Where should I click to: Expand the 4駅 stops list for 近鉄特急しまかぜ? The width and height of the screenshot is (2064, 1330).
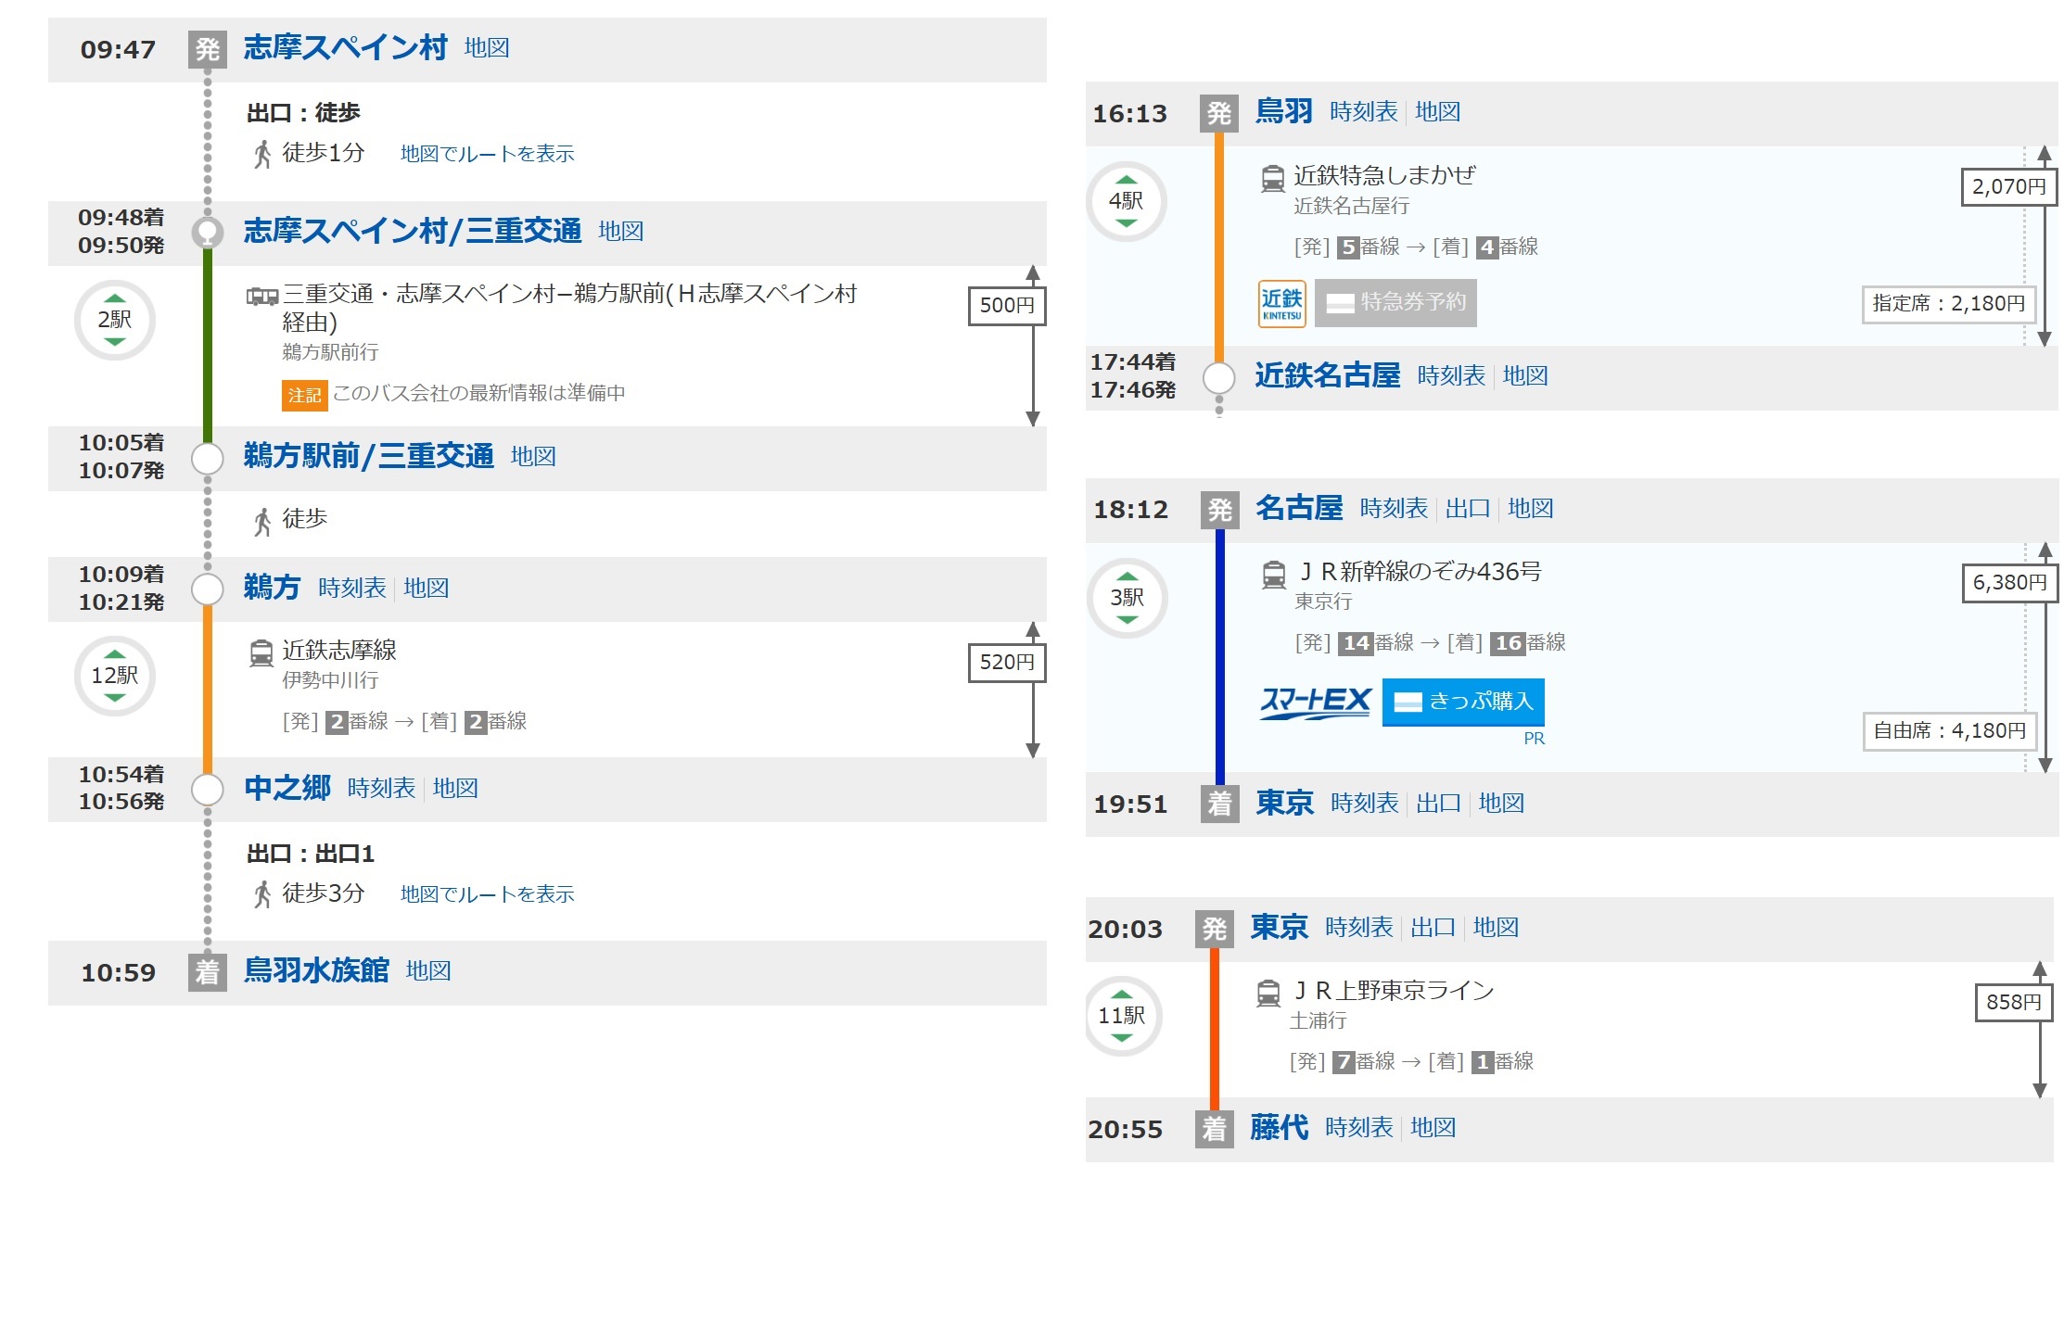[1126, 201]
